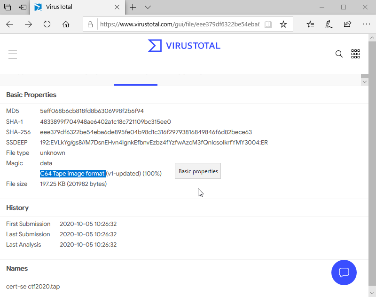
Task: Open the favorites list icon
Action: tap(310, 24)
